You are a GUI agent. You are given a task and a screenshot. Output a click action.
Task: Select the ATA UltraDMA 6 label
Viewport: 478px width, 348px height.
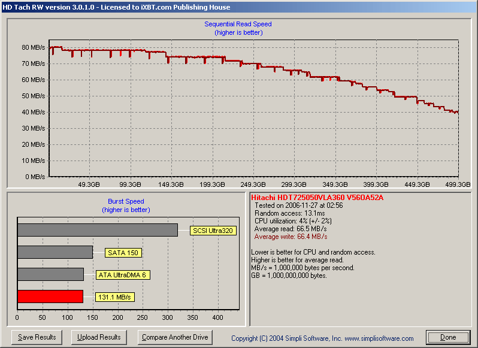[123, 275]
